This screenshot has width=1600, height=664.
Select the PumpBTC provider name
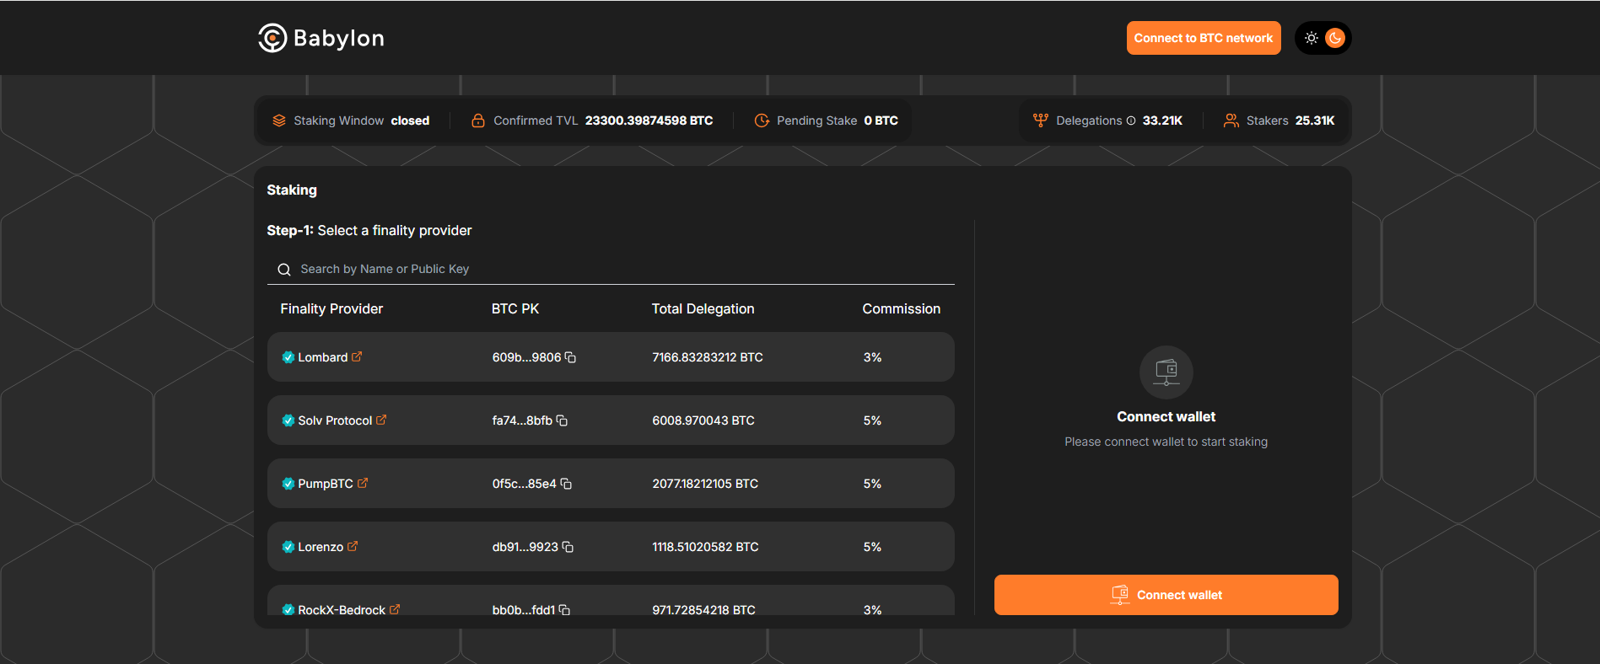[326, 484]
